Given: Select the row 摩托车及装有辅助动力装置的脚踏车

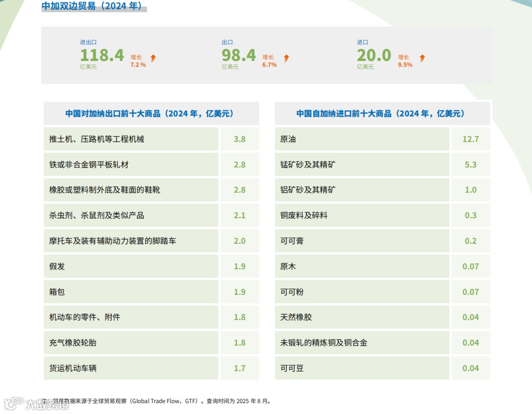Looking at the screenshot, I should (131, 241).
